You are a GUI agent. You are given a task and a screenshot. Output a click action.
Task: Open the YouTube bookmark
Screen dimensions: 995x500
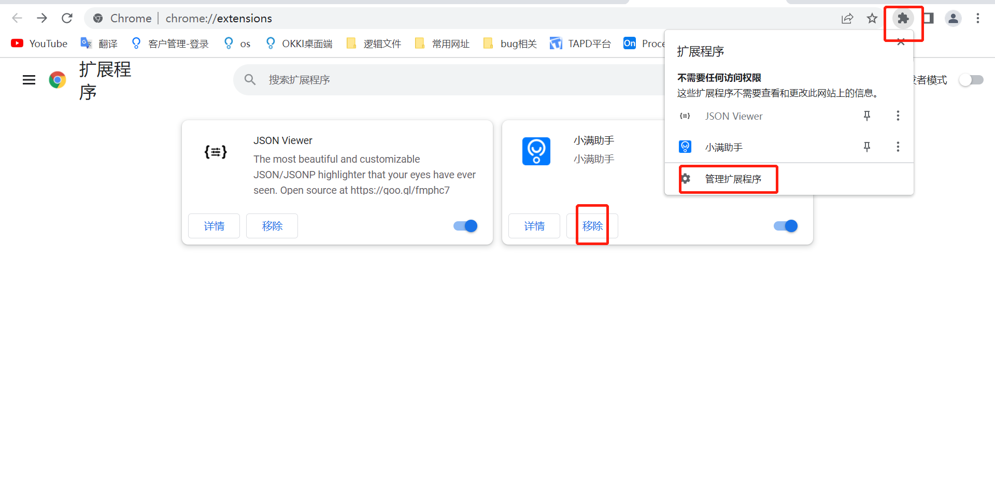[x=39, y=44]
